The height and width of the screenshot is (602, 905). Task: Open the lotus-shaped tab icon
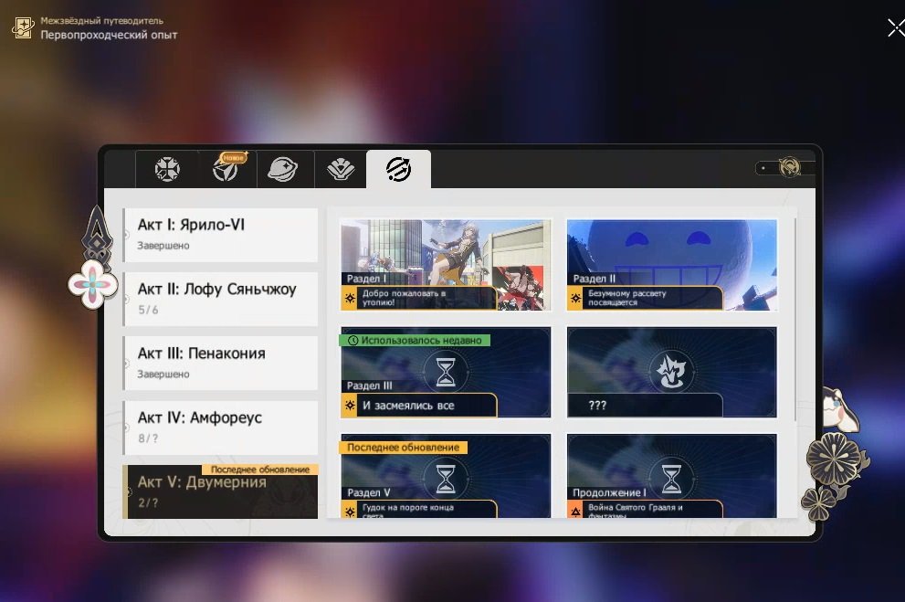click(x=341, y=169)
